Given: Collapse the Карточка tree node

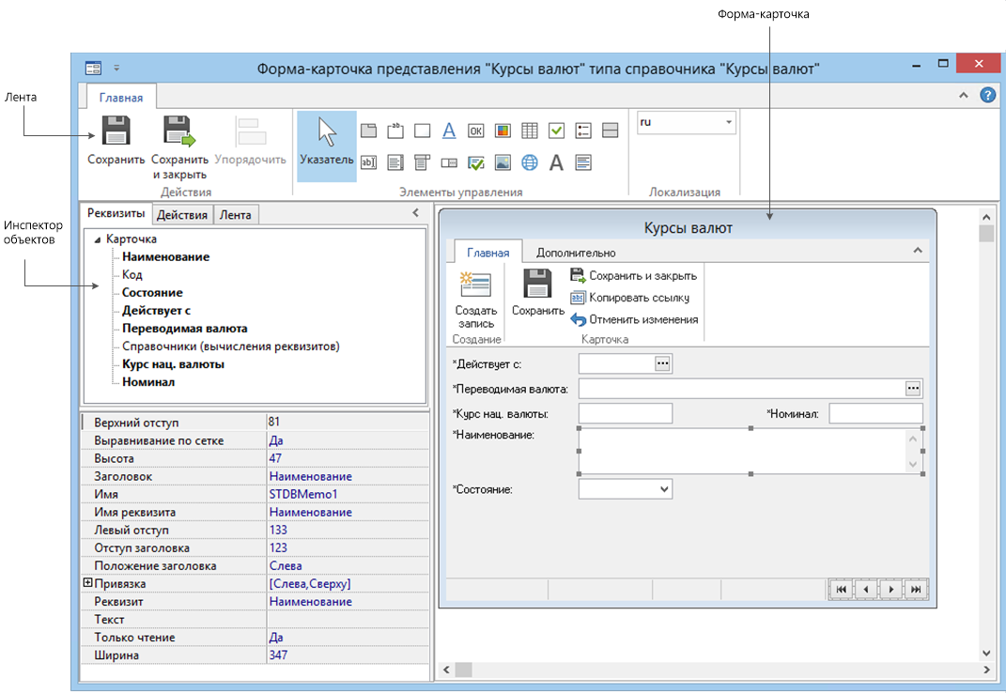Looking at the screenshot, I should pos(98,239).
